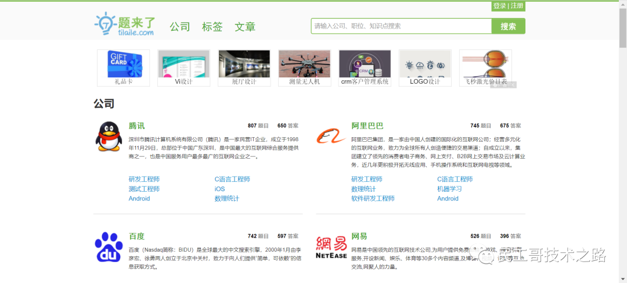Open the 腾讯 company title link
Image resolution: width=627 pixels, height=283 pixels.
[137, 126]
